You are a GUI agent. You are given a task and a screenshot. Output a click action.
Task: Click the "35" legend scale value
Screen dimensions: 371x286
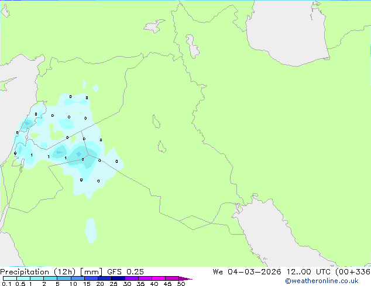(140, 284)
